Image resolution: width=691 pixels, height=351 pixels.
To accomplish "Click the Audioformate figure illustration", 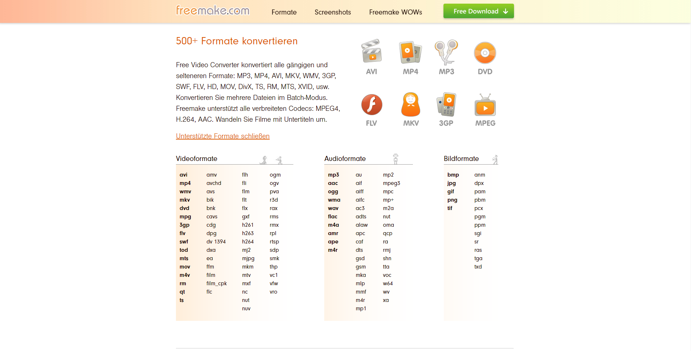I will [x=395, y=159].
